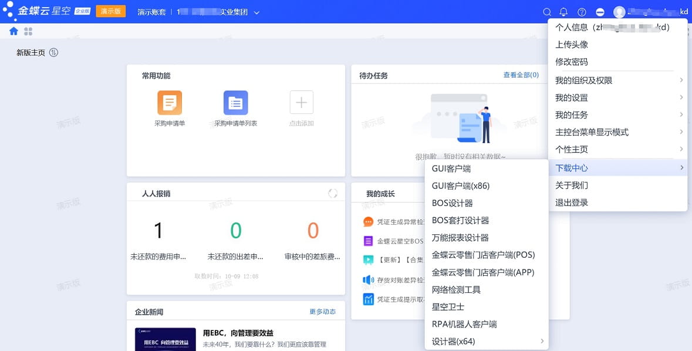Open the orange 采购申请单 icon
The width and height of the screenshot is (692, 351).
(x=170, y=103)
